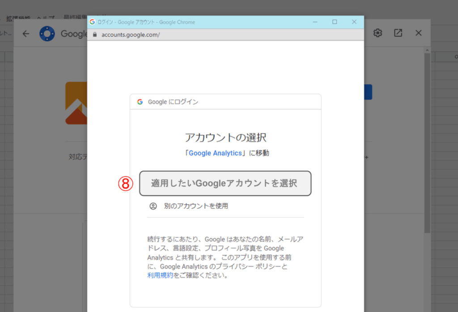The width and height of the screenshot is (458, 312).
Task: Click the open-in-new-window icon
Action: click(x=398, y=33)
